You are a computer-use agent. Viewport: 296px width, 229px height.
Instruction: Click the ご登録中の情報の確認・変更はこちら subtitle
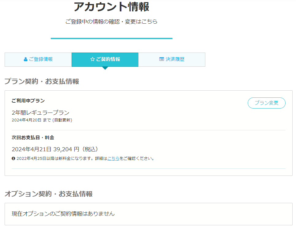(x=111, y=22)
